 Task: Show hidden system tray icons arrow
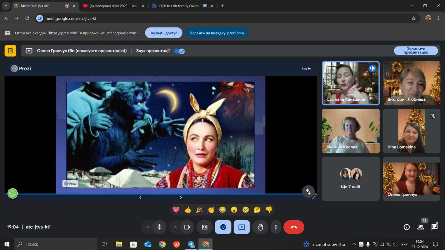coord(354,244)
